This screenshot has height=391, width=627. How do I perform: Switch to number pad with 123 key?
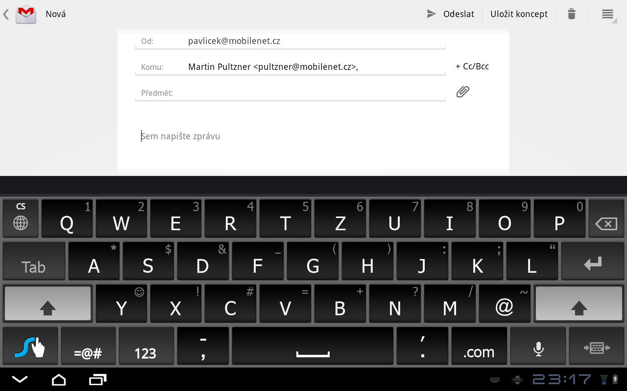[x=146, y=346]
